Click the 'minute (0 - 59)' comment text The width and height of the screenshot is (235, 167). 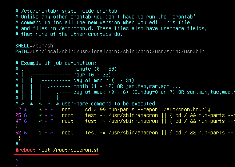point(95,69)
